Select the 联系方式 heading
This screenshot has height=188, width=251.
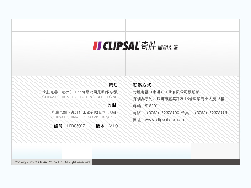(x=142, y=85)
